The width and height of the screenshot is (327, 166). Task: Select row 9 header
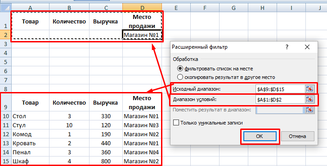[5, 102]
